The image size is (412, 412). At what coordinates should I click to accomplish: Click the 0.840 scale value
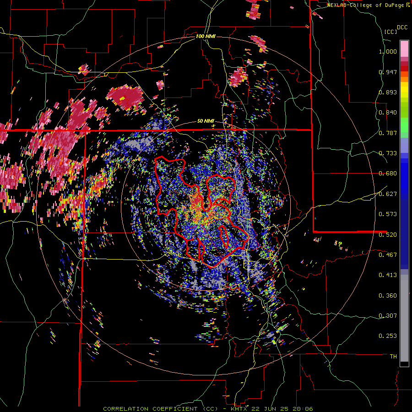click(x=388, y=113)
